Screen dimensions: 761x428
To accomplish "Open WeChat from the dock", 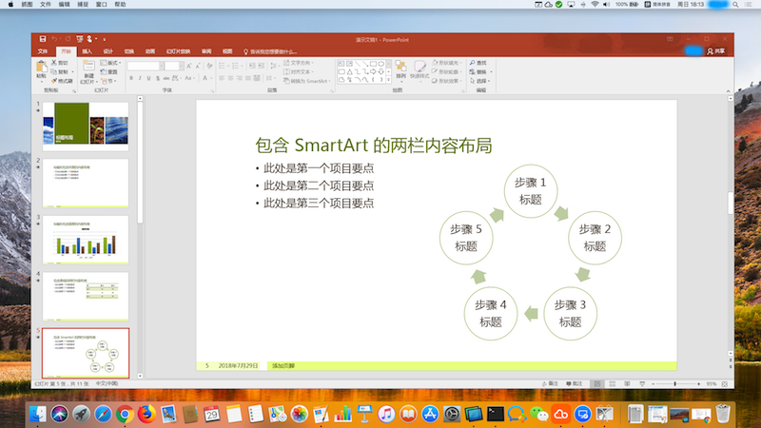I will 538,415.
